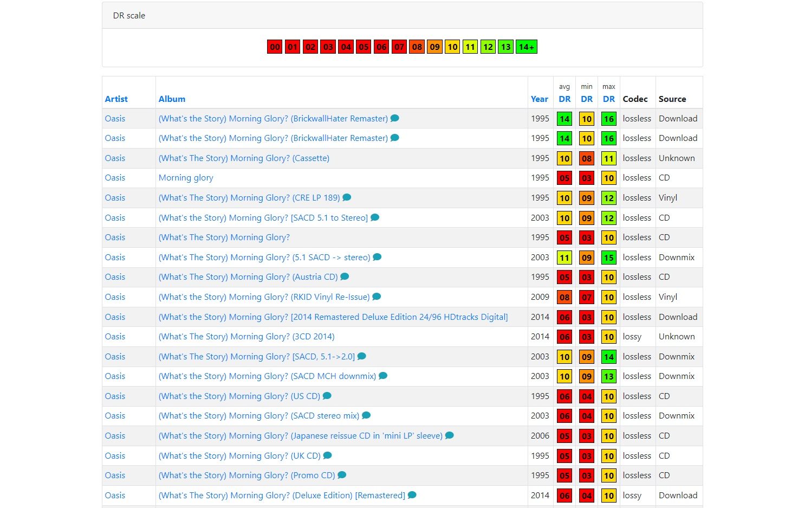This screenshot has height=508, width=798.
Task: Click the Source column header
Action: [x=672, y=99]
